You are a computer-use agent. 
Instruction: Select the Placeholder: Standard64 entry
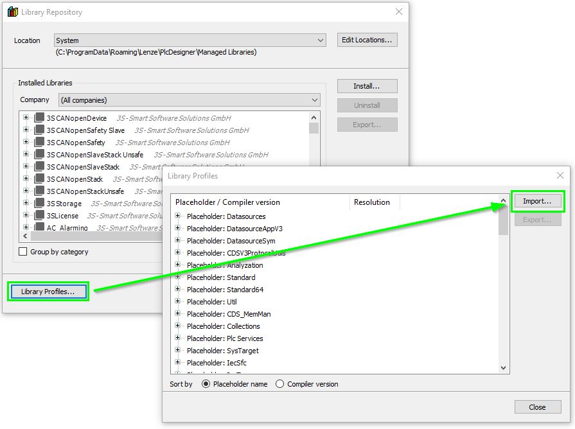225,290
